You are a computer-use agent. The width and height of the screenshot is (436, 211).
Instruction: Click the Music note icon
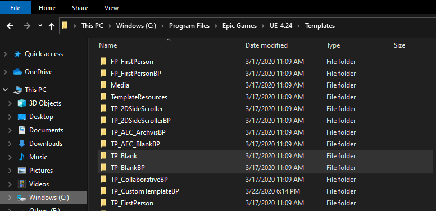[22, 157]
